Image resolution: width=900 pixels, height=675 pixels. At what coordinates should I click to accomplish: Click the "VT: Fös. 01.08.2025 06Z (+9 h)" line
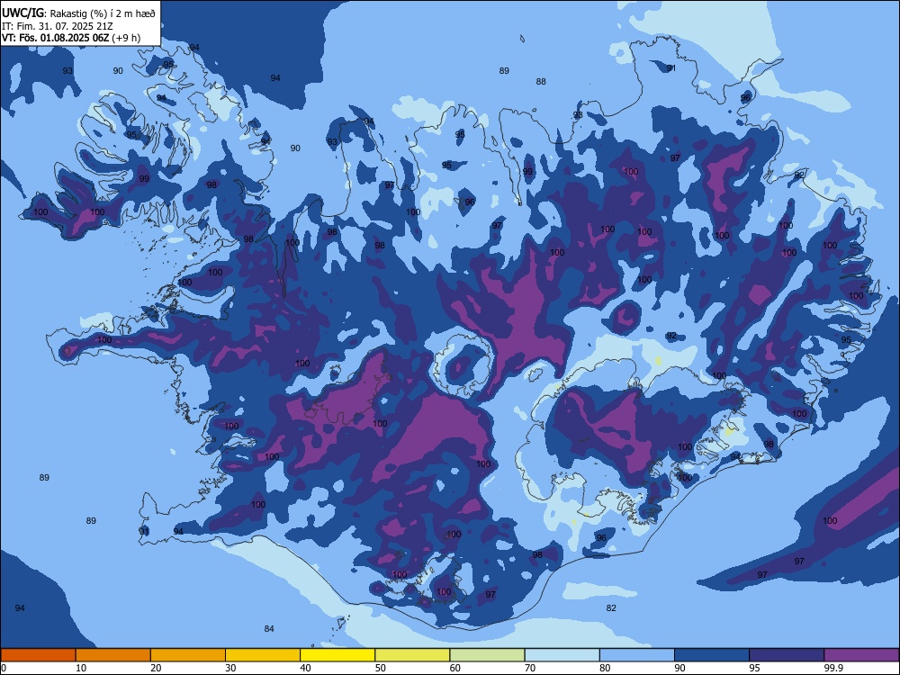tap(71, 39)
